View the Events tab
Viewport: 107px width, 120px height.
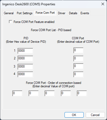[x=85, y=13]
